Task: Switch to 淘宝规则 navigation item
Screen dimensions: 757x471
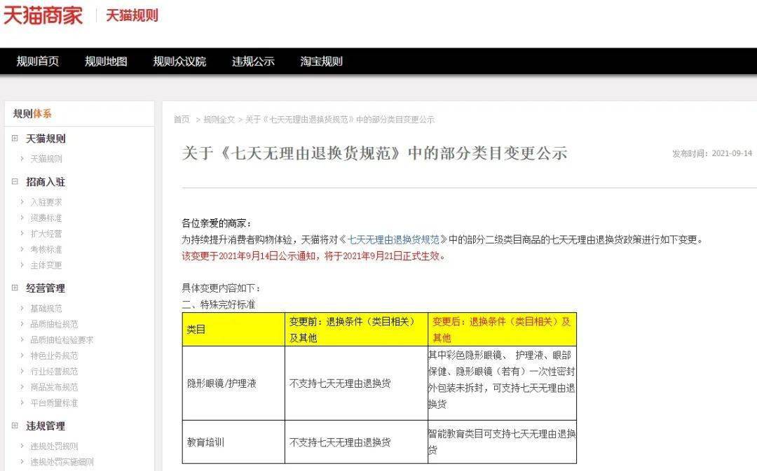Action: pos(322,61)
